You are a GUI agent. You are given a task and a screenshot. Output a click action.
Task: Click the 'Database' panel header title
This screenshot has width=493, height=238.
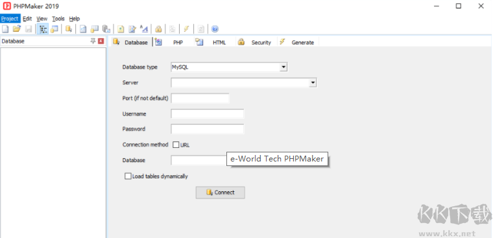point(13,41)
